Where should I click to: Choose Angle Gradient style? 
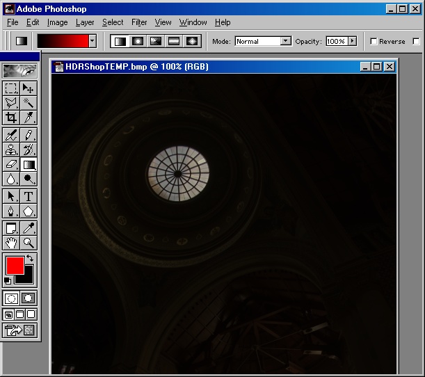pyautogui.click(x=156, y=41)
